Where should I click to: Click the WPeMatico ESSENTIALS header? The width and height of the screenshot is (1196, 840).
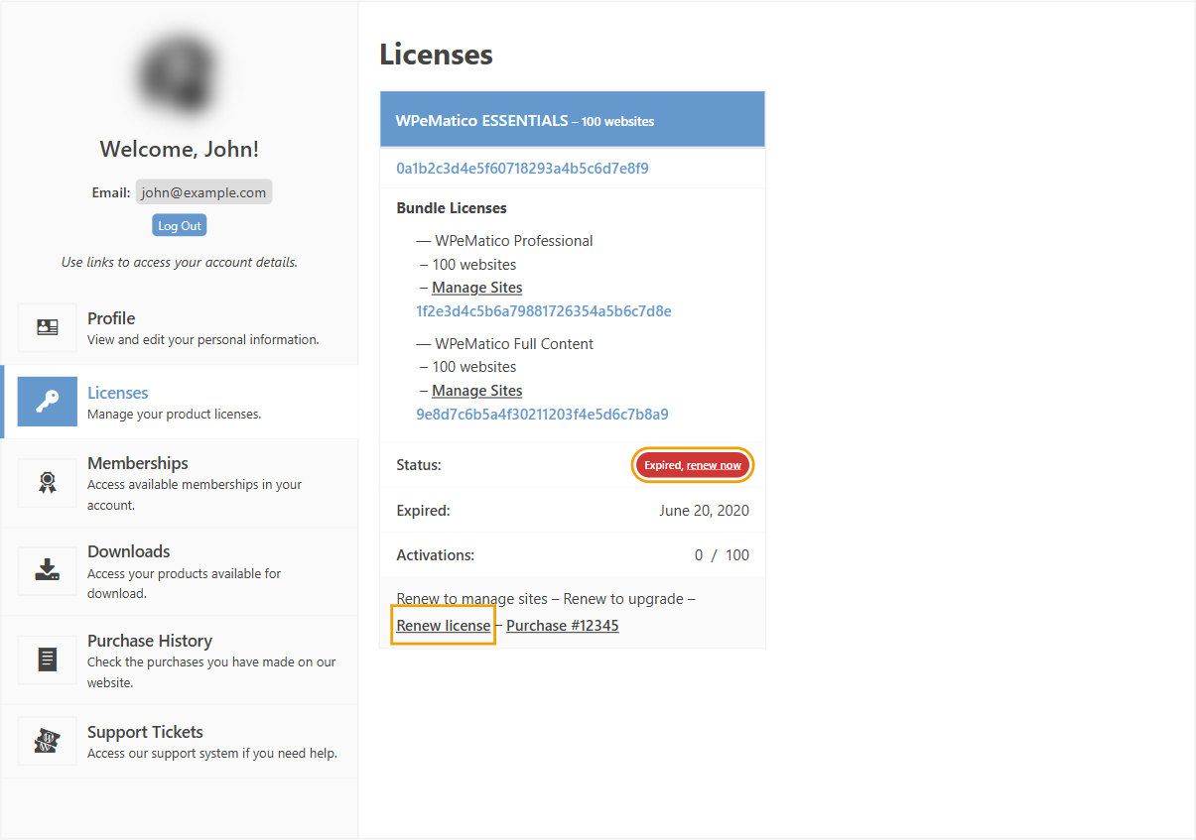click(573, 120)
